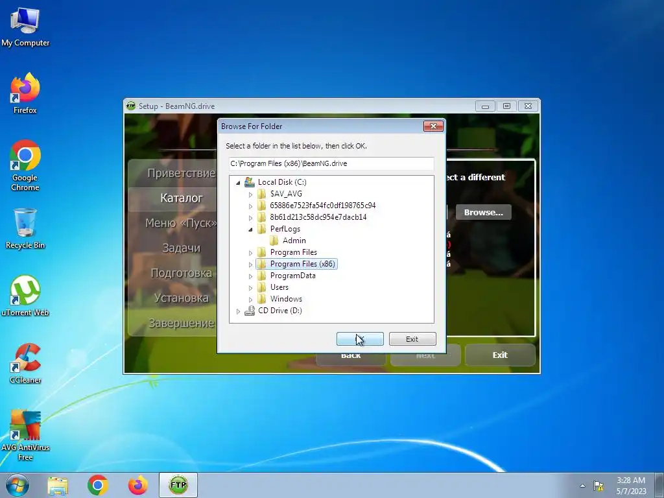
Task: Click the Local Disk (C:) drive icon
Action: [250, 182]
